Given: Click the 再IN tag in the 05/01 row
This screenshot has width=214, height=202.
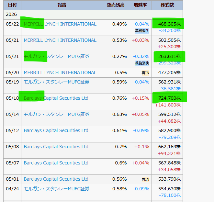Looking at the screenshot, I should (x=145, y=179).
